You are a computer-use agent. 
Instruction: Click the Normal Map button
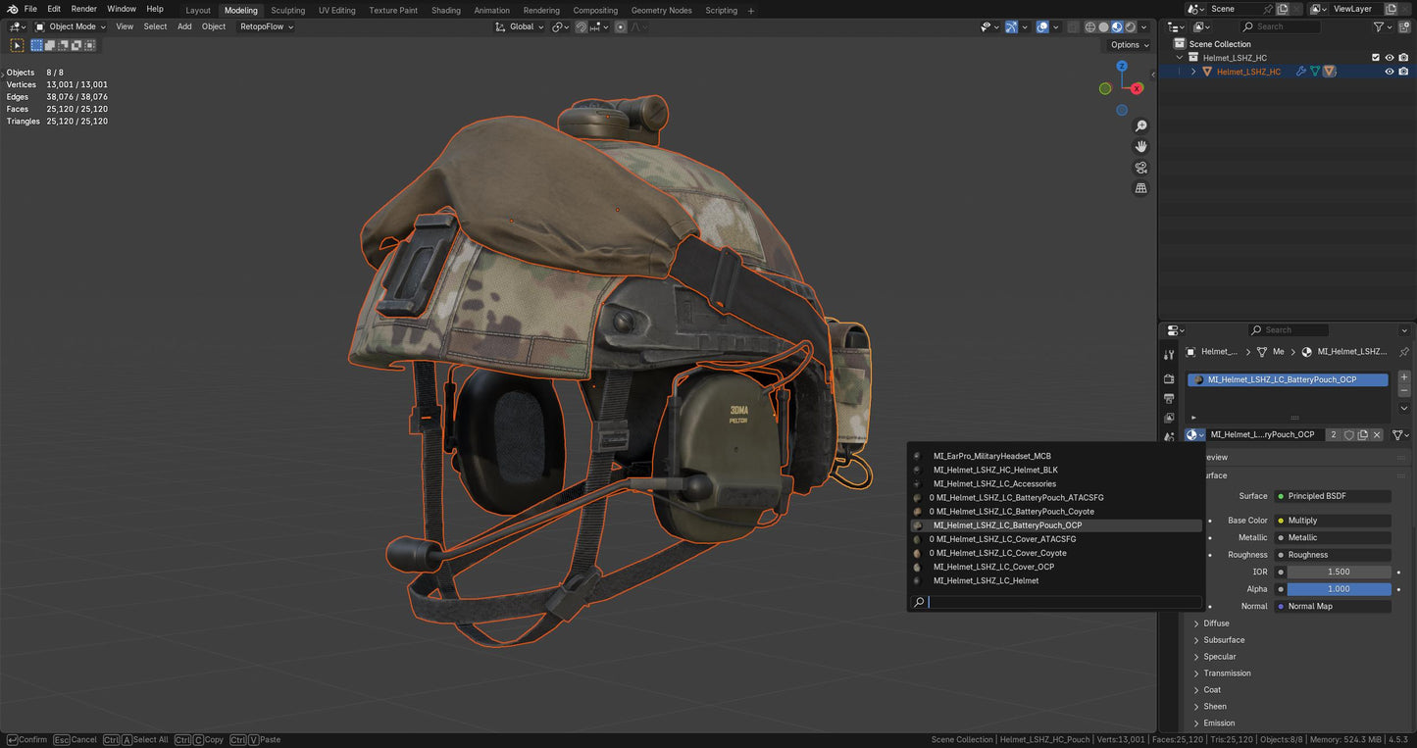click(1334, 606)
